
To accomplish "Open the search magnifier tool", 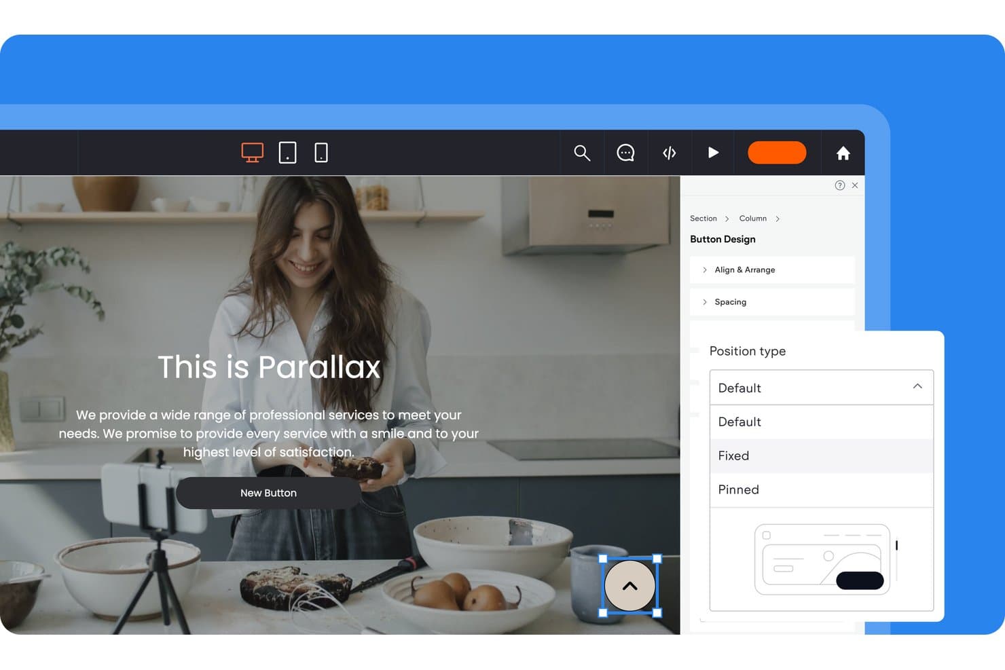I will click(x=582, y=153).
